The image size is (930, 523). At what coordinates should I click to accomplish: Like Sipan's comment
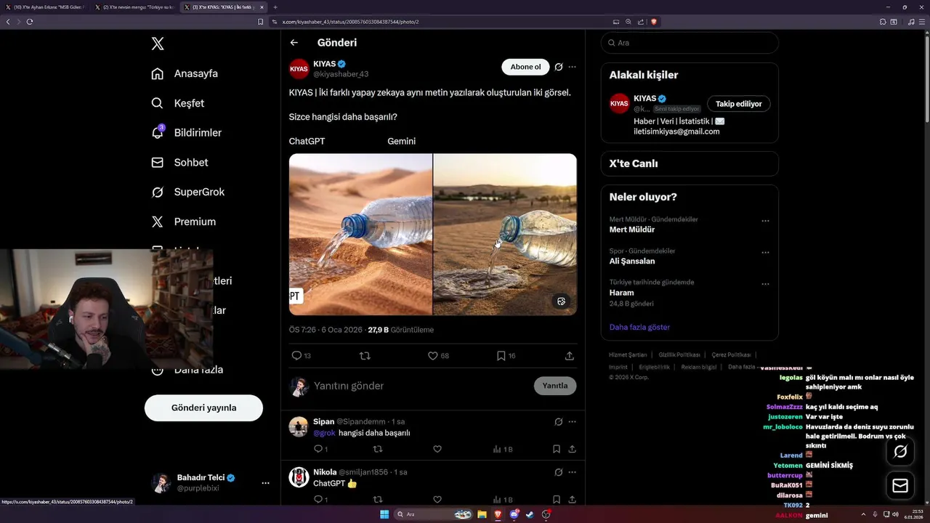click(x=437, y=449)
